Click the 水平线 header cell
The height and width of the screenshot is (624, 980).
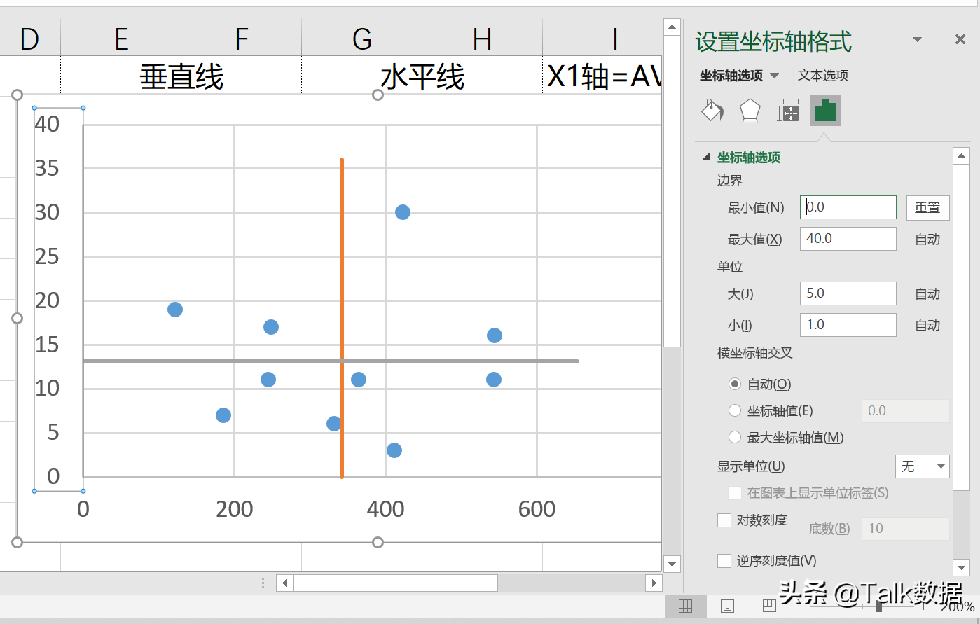pyautogui.click(x=422, y=76)
